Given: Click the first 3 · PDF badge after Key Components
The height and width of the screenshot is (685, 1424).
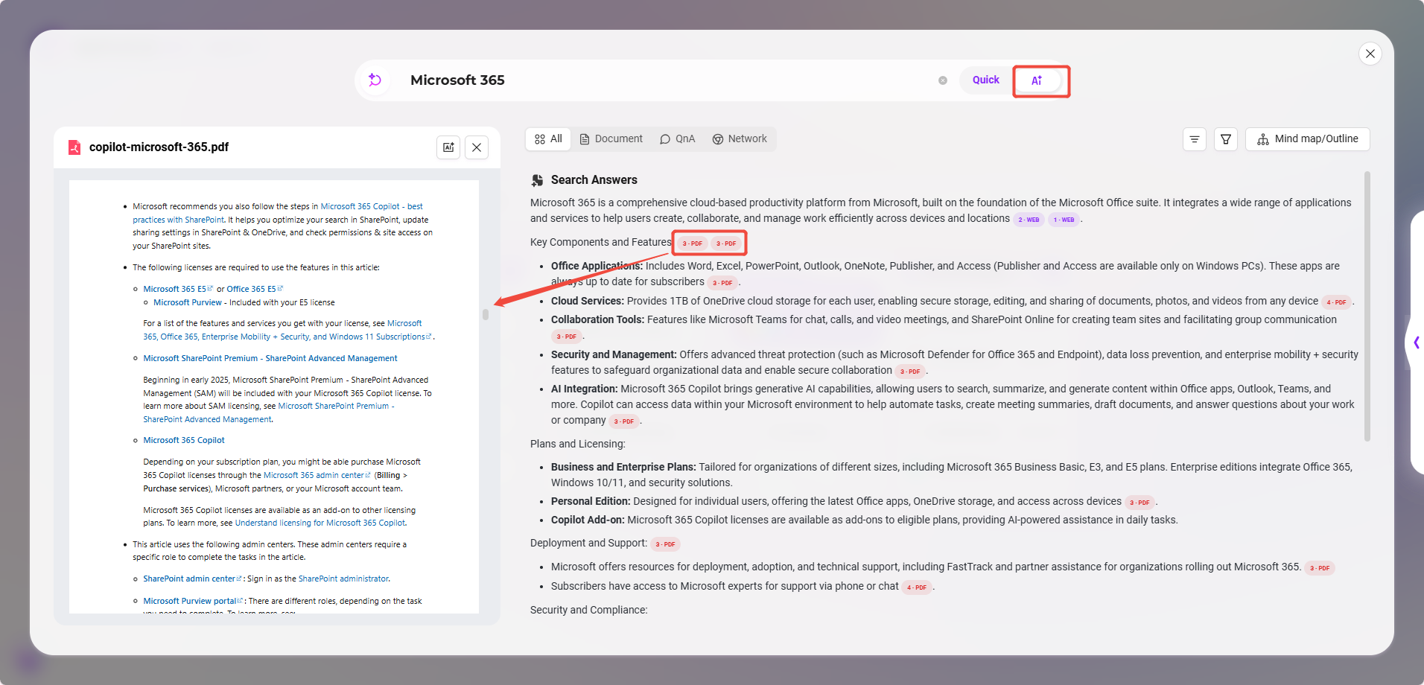Looking at the screenshot, I should (692, 243).
